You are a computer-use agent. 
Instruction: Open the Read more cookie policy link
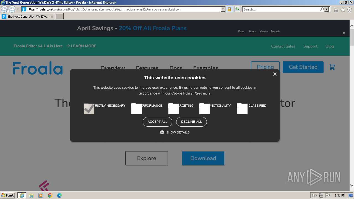202,93
